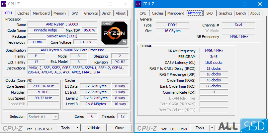
Task: Open the Graphics tab in the Memory window
Action: 225,13
